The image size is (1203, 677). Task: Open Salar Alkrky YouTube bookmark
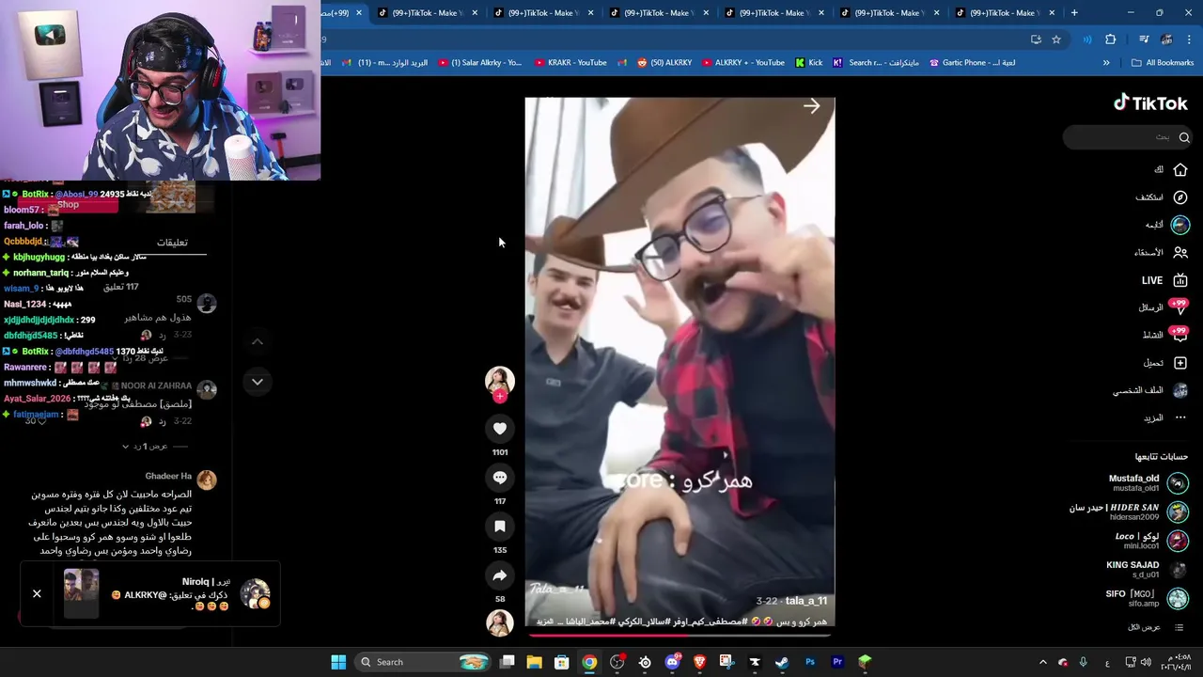coord(479,63)
